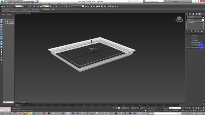Switch to the Populate ribbon tab
Screen dimensions: 205x115
pyautogui.click(x=46, y=9)
